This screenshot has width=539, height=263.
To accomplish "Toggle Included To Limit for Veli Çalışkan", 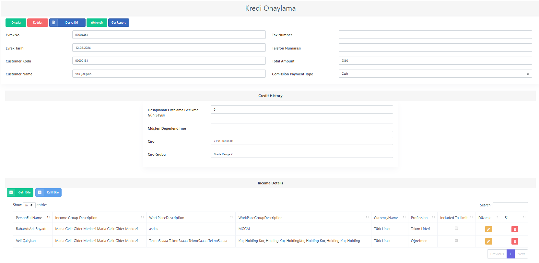I will coord(456,240).
